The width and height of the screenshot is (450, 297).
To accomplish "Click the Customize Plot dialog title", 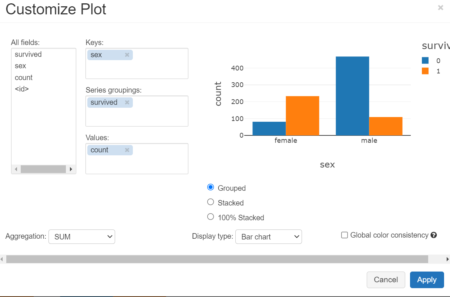I will point(56,9).
